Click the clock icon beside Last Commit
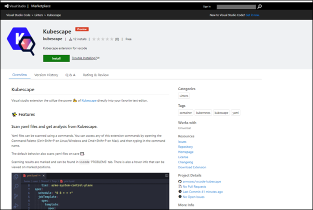This screenshot has height=210, width=313. (180, 191)
